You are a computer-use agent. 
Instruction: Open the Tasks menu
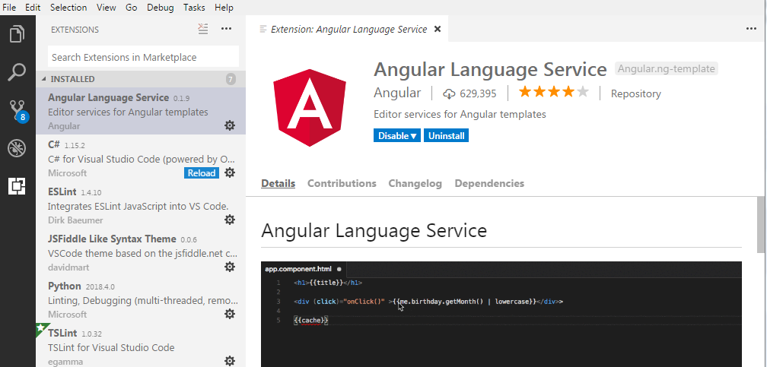point(194,8)
